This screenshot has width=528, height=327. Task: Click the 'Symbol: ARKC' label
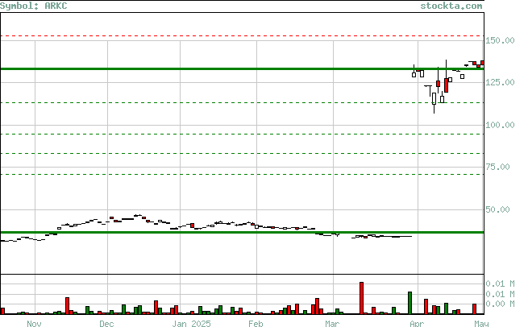(33, 6)
